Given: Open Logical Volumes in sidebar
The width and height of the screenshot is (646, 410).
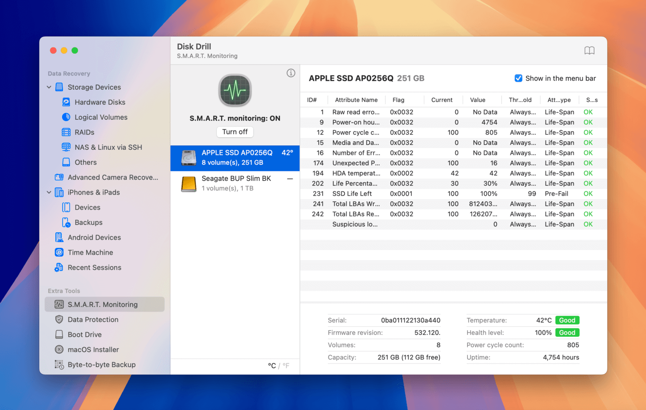Looking at the screenshot, I should click(101, 117).
